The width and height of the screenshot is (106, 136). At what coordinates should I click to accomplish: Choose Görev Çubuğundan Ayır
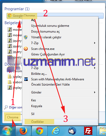point(48,54)
